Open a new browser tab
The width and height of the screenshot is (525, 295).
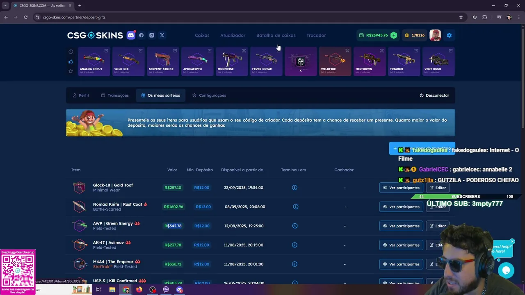point(80,5)
